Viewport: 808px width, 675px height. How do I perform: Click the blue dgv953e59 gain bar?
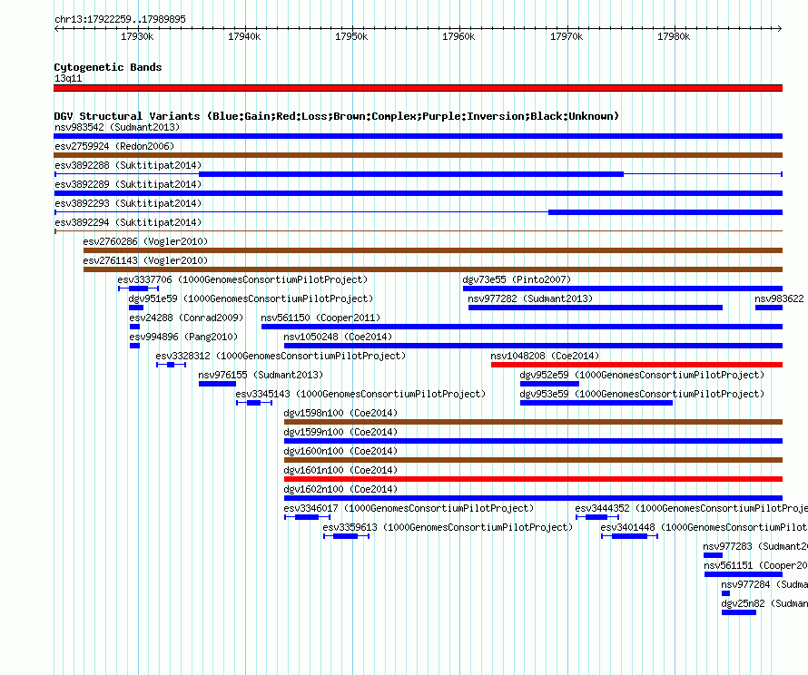tap(596, 403)
